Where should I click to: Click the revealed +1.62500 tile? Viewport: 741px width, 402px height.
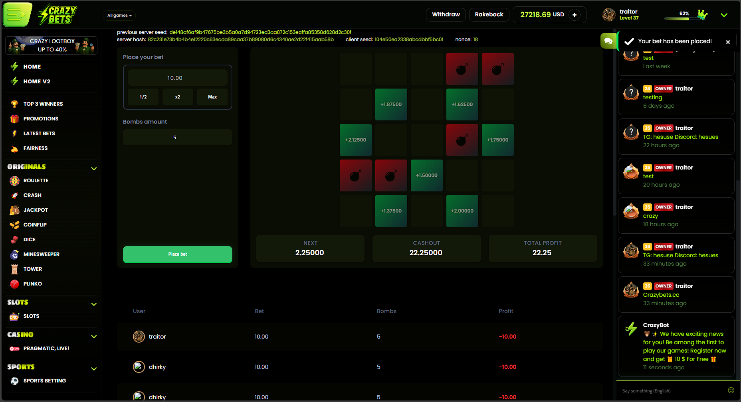click(462, 104)
